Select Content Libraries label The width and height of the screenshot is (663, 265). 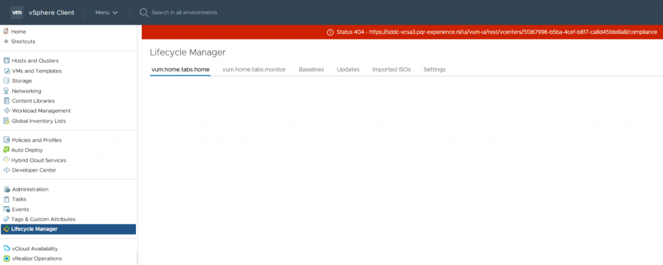click(33, 100)
